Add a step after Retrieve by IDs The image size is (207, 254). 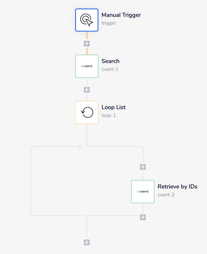(x=143, y=217)
